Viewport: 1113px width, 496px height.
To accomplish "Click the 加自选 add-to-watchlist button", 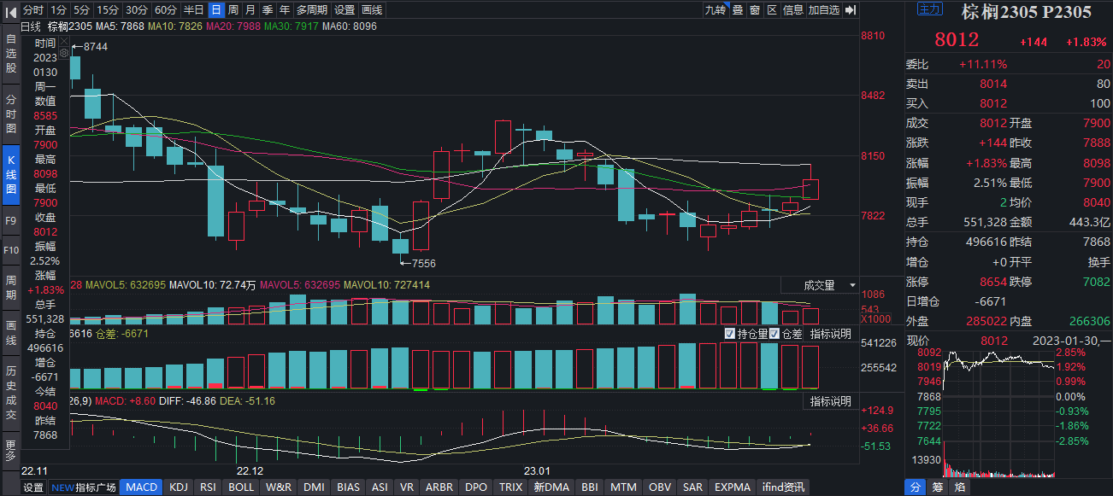I will [824, 10].
